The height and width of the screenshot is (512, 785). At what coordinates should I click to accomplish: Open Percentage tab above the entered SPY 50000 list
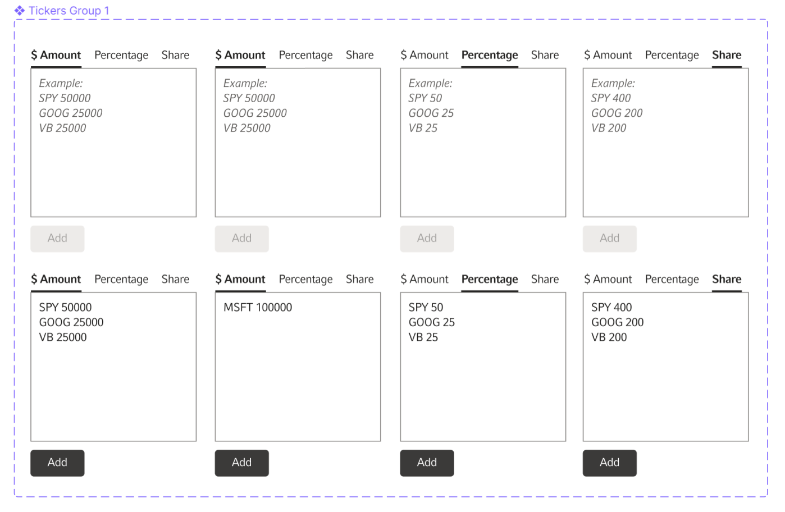(x=121, y=280)
